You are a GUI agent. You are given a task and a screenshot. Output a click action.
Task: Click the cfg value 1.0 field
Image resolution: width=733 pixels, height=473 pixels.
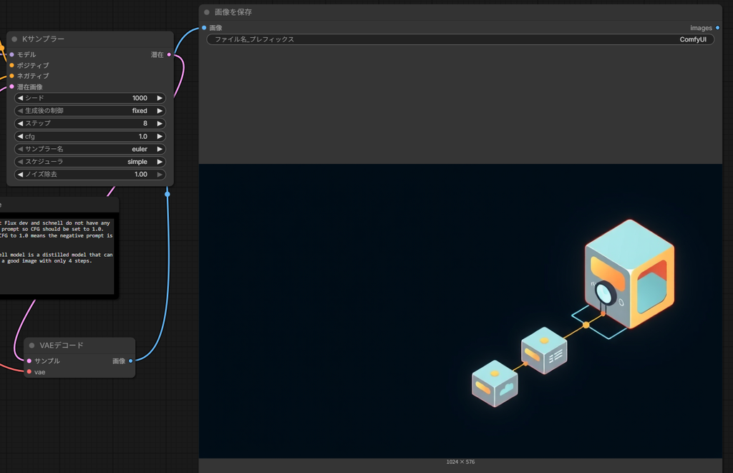click(89, 137)
